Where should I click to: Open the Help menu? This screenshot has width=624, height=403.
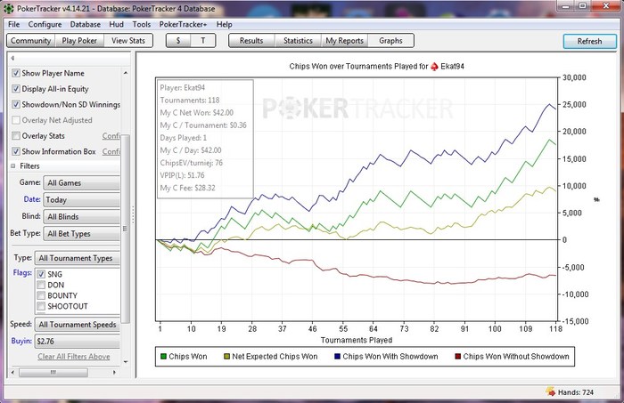point(224,24)
